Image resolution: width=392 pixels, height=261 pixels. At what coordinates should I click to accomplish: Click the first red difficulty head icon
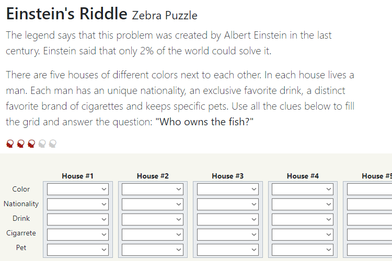point(10,144)
